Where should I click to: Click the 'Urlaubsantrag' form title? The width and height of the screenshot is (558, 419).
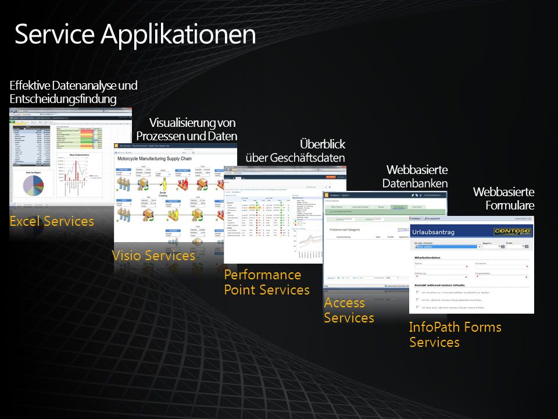pos(433,232)
